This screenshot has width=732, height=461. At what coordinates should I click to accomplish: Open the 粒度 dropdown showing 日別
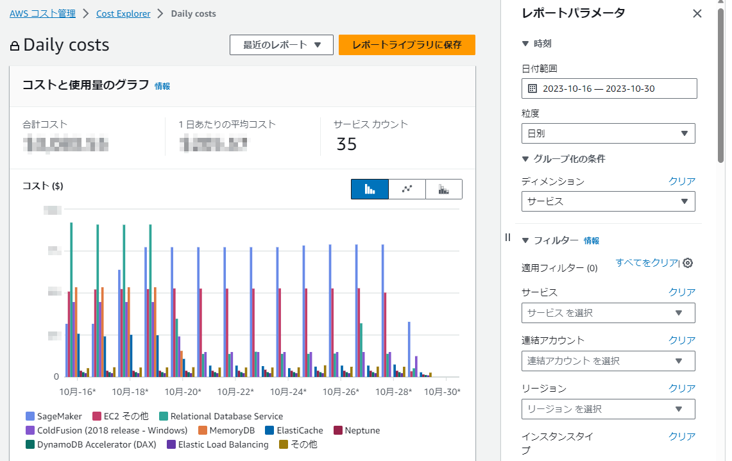tap(608, 133)
